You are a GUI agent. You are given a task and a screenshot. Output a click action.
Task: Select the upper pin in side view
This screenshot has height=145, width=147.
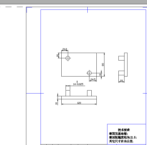(x=121, y=58)
